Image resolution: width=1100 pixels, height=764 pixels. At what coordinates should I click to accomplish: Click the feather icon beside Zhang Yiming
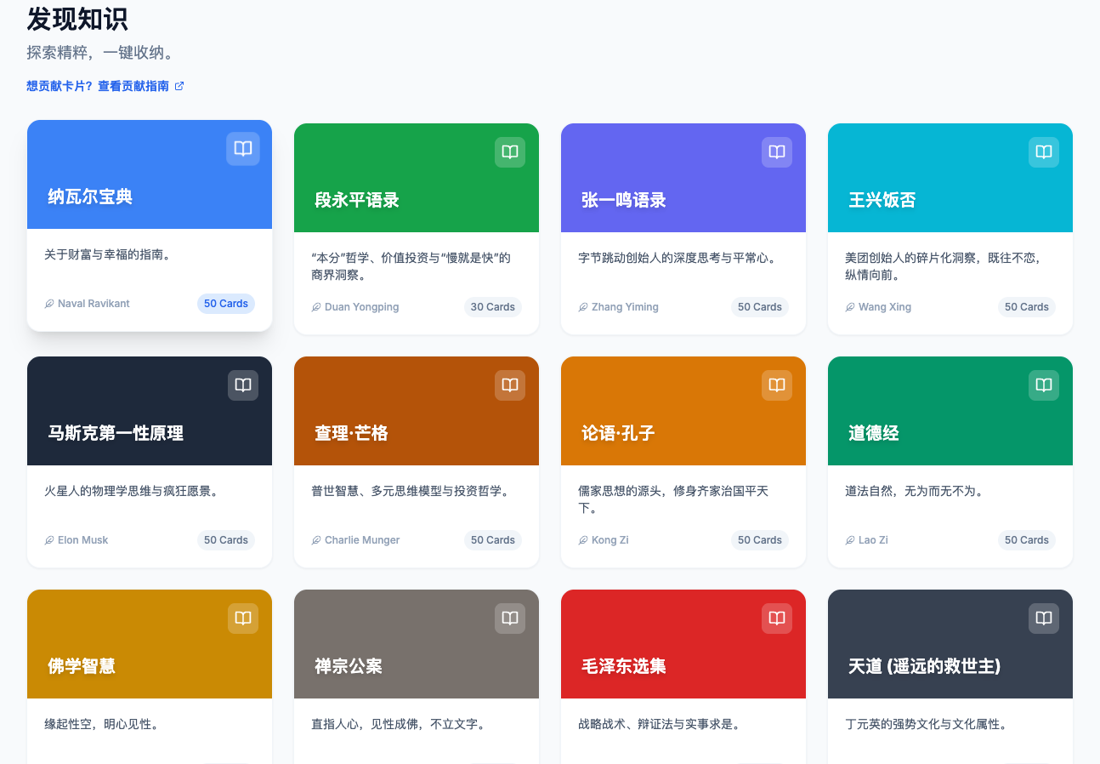[x=583, y=307]
